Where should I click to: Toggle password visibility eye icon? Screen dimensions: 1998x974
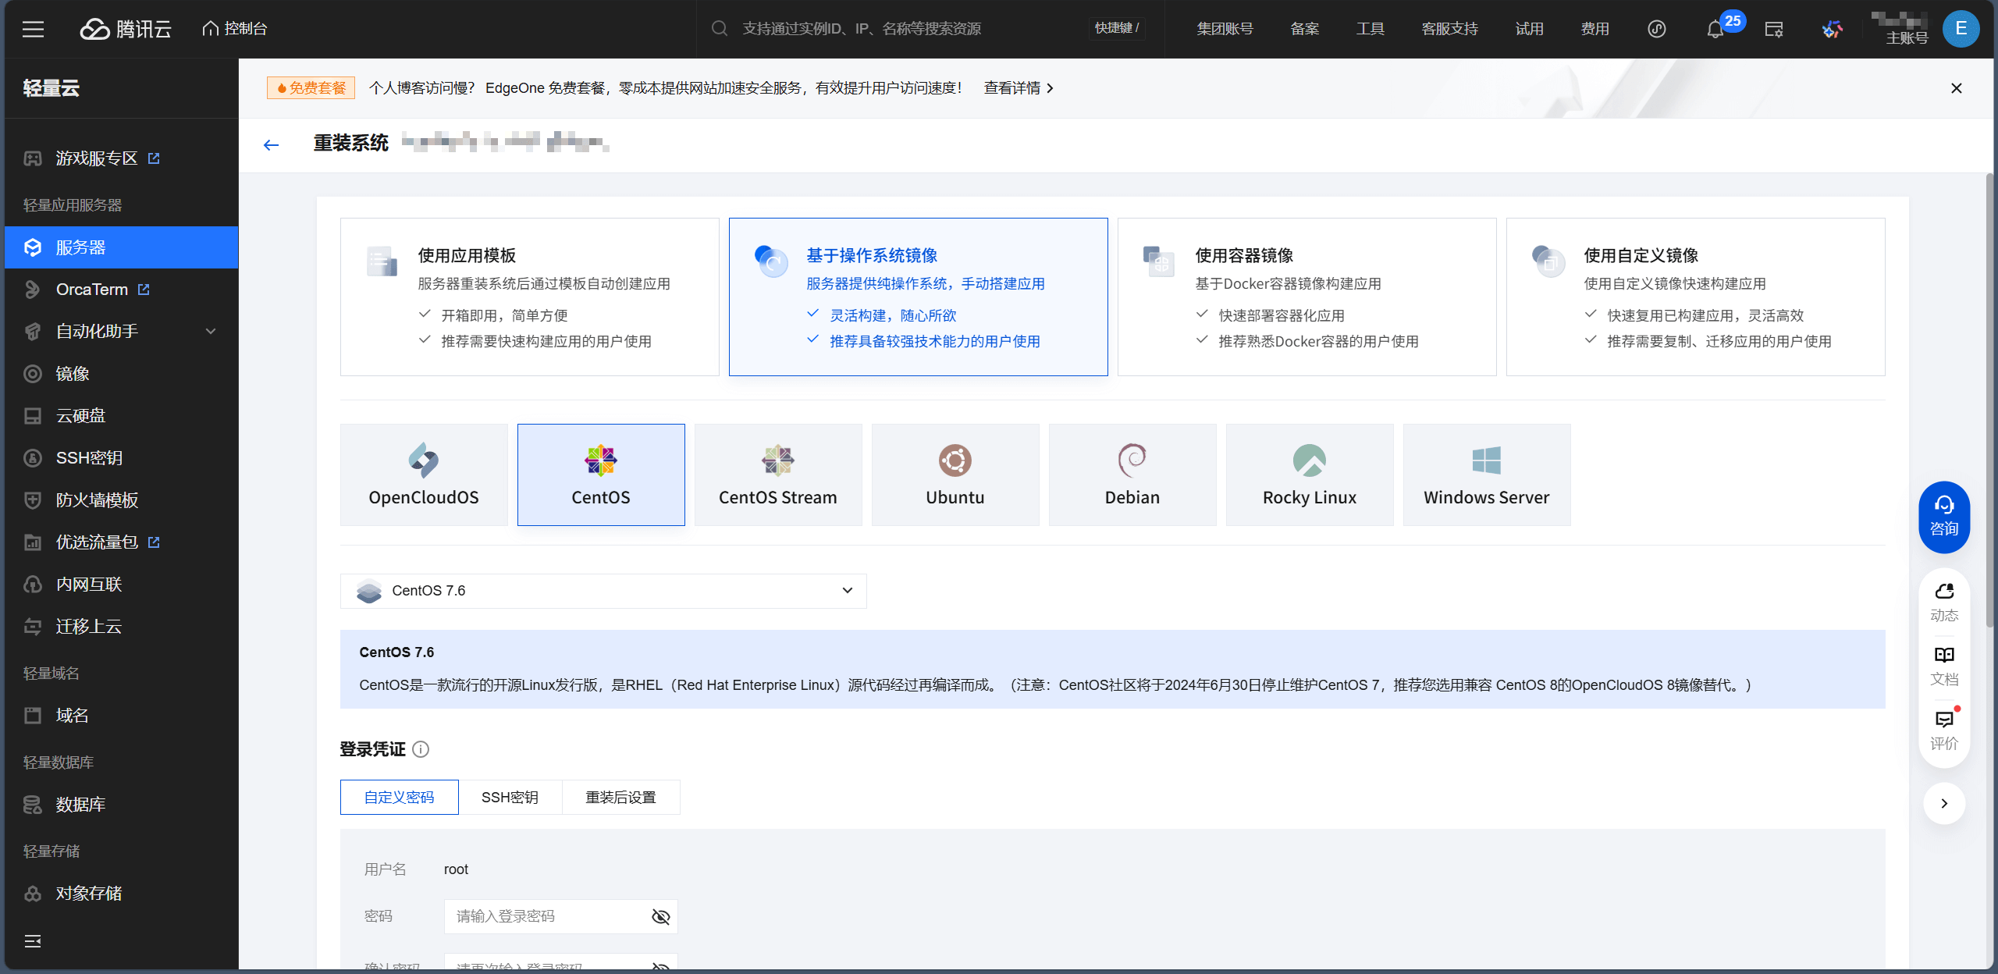660,916
